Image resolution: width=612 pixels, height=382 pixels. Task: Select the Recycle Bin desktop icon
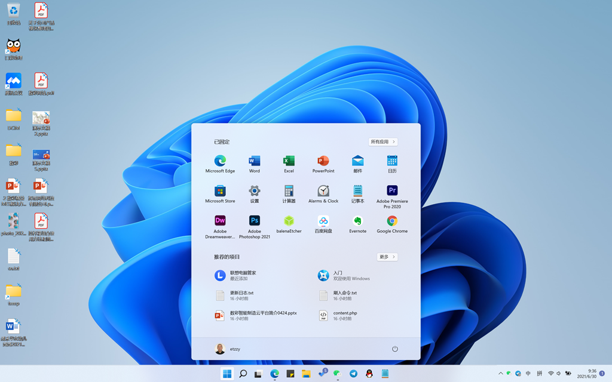14,14
